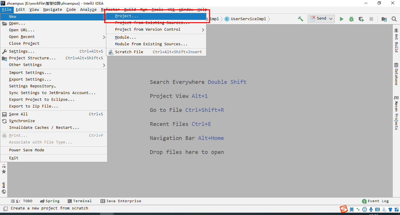The image size is (400, 215).
Task: Expand the Open Recent submenu
Action: (22, 37)
